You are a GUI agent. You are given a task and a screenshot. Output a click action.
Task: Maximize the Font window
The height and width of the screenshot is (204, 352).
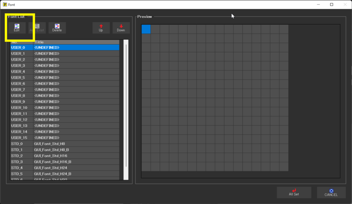[331, 5]
